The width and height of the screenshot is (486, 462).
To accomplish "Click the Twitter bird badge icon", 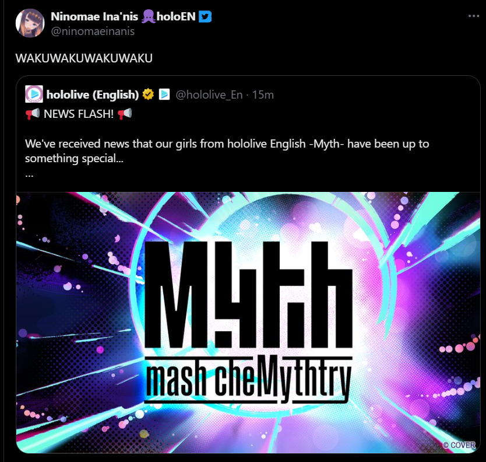I will click(205, 16).
